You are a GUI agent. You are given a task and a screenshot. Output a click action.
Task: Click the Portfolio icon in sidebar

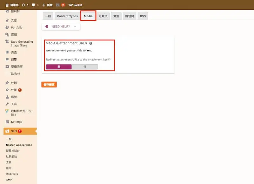tap(7, 28)
